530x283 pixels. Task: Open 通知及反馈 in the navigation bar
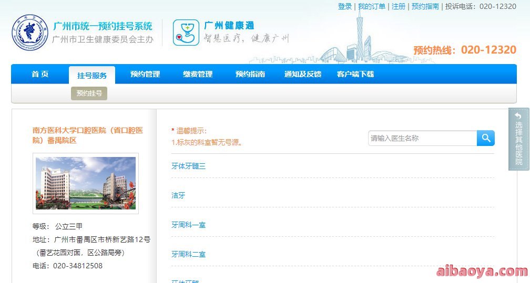click(303, 74)
